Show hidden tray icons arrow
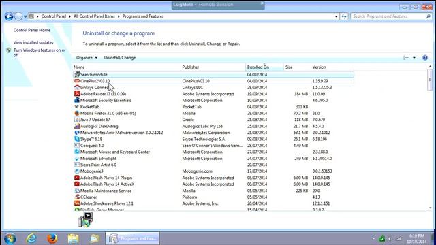 [373, 238]
